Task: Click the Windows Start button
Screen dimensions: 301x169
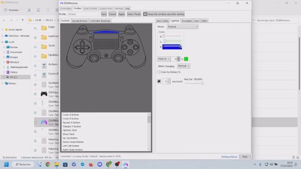Action: pyautogui.click(x=6, y=164)
